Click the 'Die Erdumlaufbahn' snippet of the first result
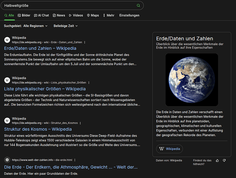Image resolution: width=236 pixels, height=178 pixels. 70,59
